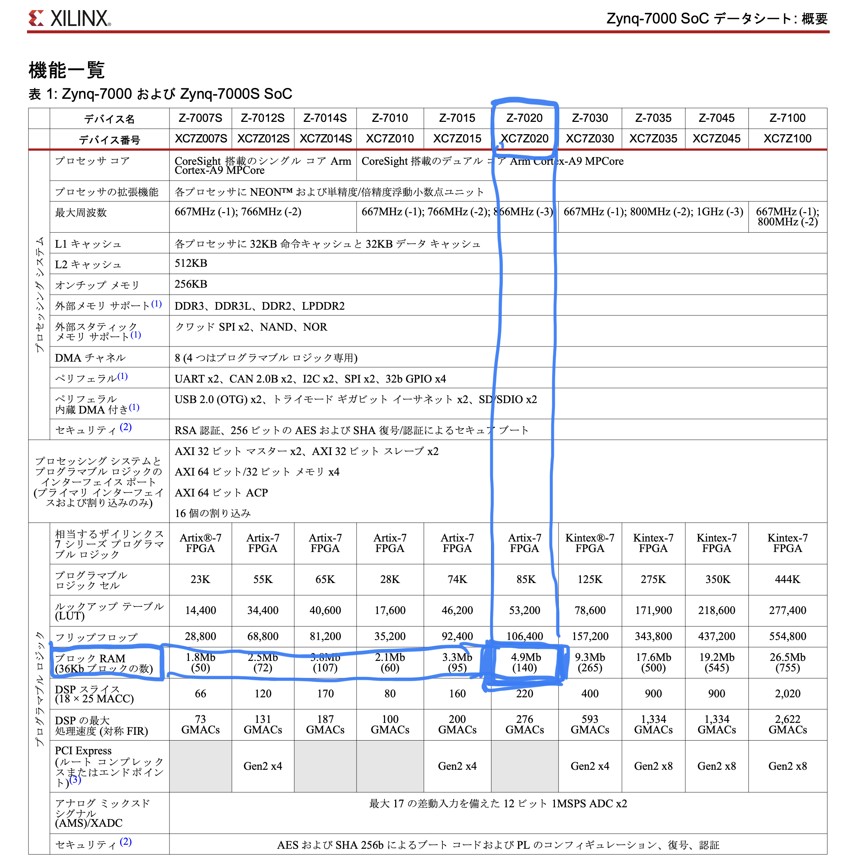Click the 106,400 flip-flop value

click(525, 636)
